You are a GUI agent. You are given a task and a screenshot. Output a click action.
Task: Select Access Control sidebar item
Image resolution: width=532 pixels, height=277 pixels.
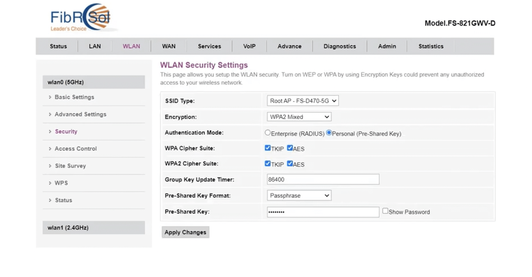76,149
